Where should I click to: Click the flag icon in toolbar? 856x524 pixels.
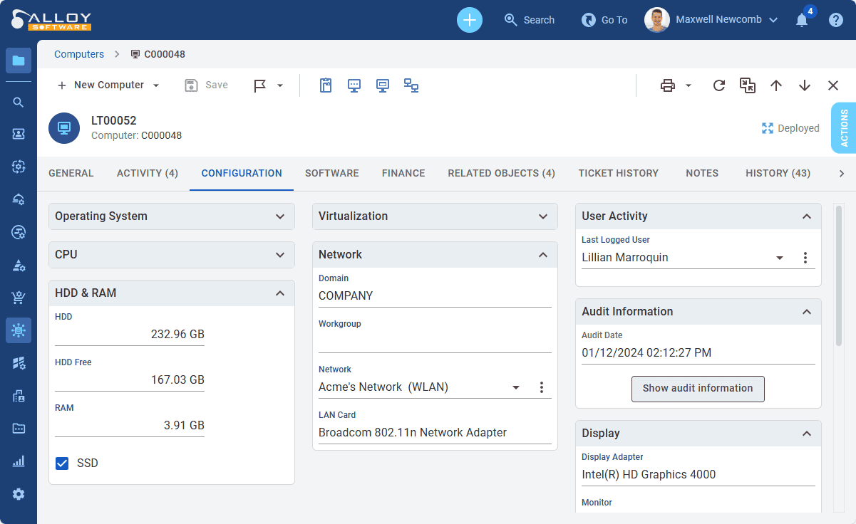click(260, 85)
